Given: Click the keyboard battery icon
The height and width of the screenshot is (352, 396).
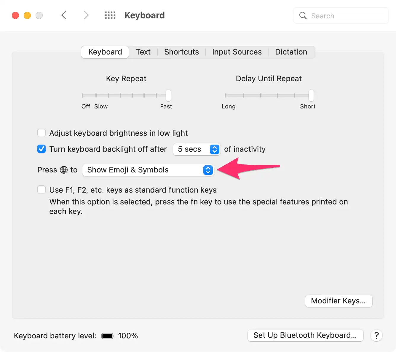Looking at the screenshot, I should tap(107, 336).
